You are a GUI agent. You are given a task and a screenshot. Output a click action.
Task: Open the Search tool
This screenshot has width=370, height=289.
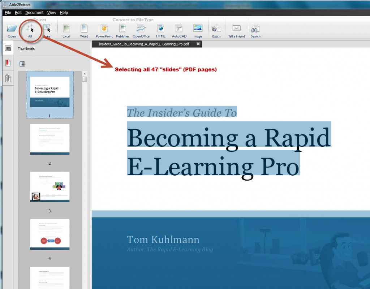pos(255,31)
